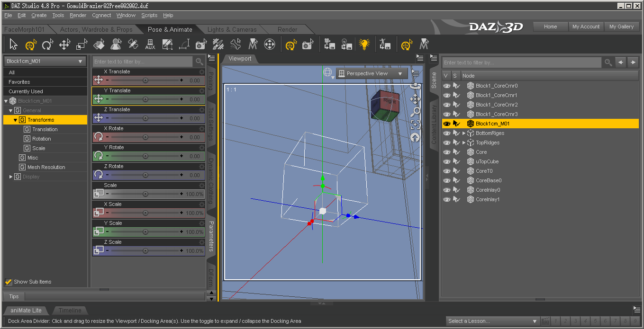Open the Perspective View camera dropdown

click(372, 73)
